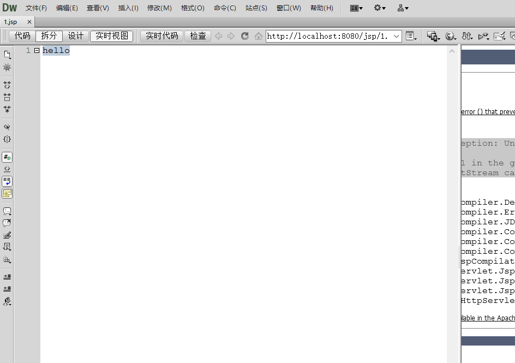
Task: Click the Outdent Code icon
Action: point(7,289)
